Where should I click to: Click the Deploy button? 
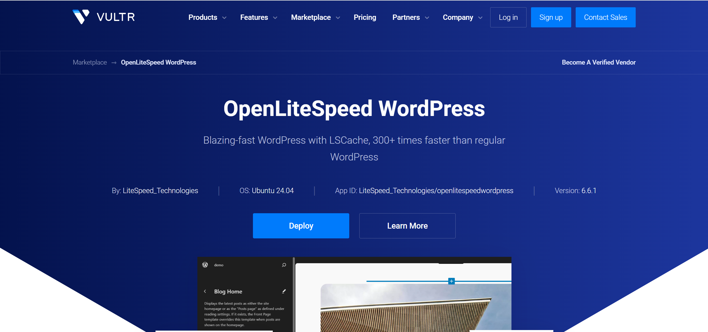pyautogui.click(x=301, y=226)
